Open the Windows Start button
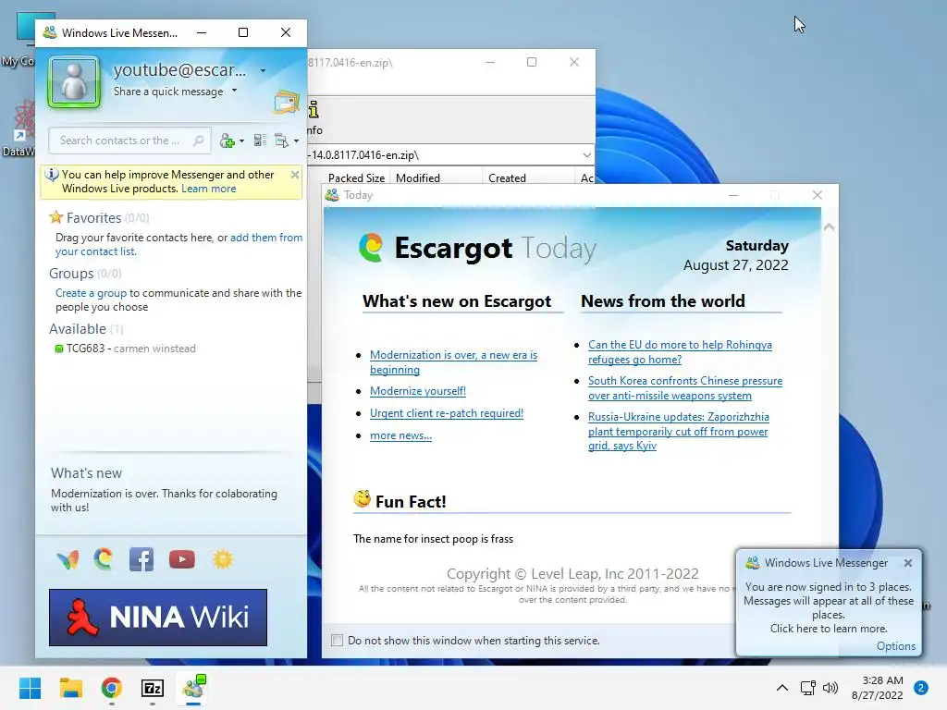This screenshot has height=710, width=947. 31,688
